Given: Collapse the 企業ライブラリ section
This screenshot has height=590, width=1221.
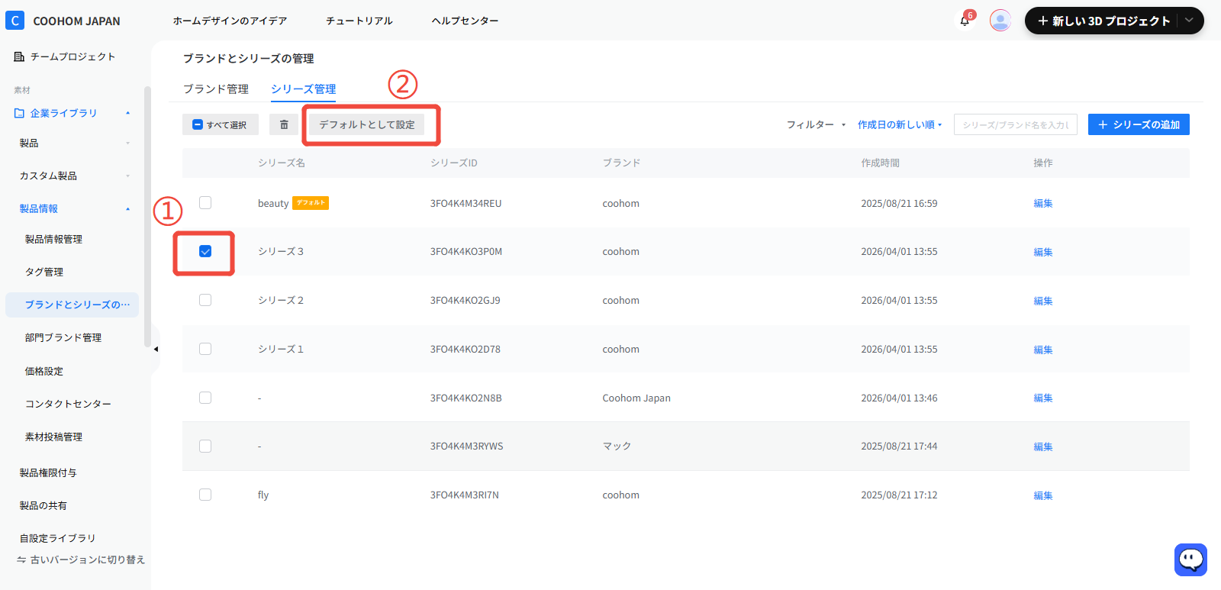Looking at the screenshot, I should pos(127,113).
